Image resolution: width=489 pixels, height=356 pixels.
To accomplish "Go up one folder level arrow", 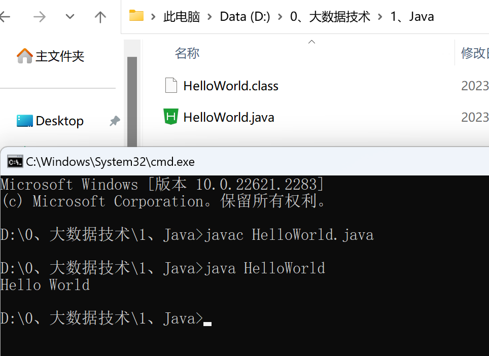I will pos(100,17).
